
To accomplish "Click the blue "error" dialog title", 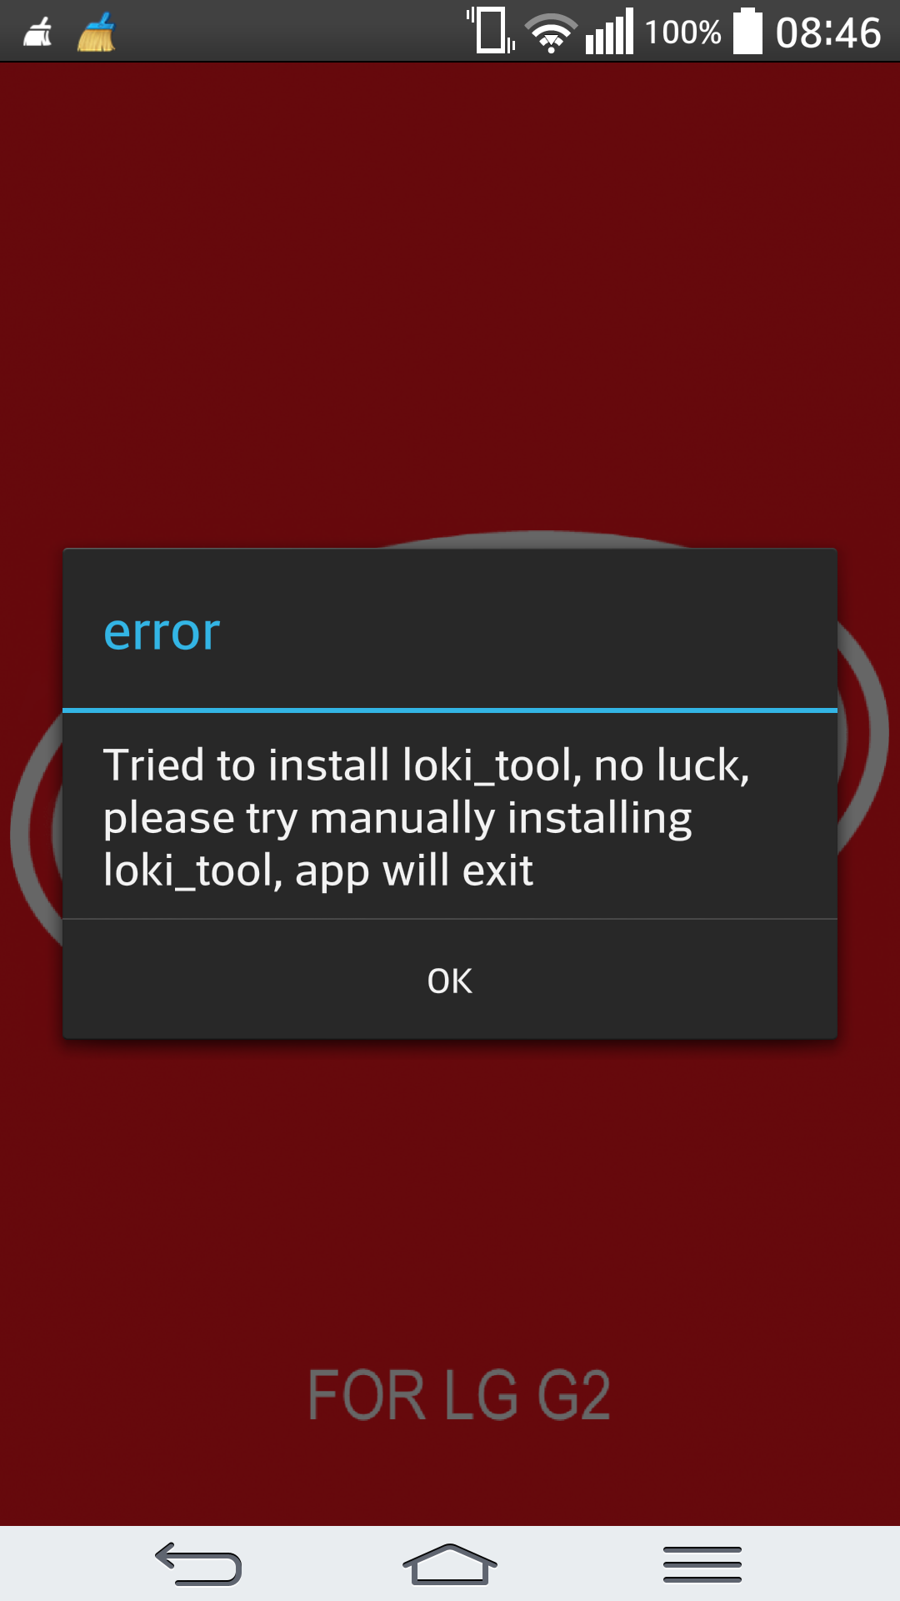I will [162, 631].
